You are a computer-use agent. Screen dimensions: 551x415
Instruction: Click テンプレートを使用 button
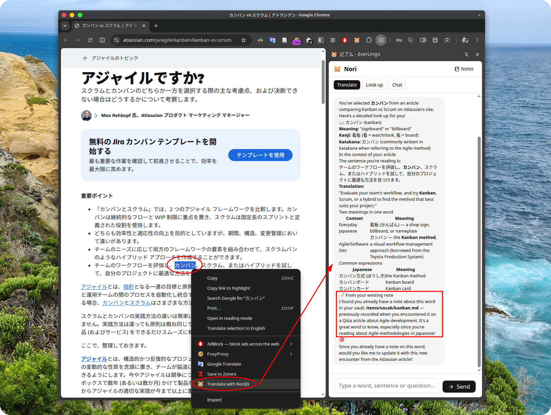[x=260, y=155]
